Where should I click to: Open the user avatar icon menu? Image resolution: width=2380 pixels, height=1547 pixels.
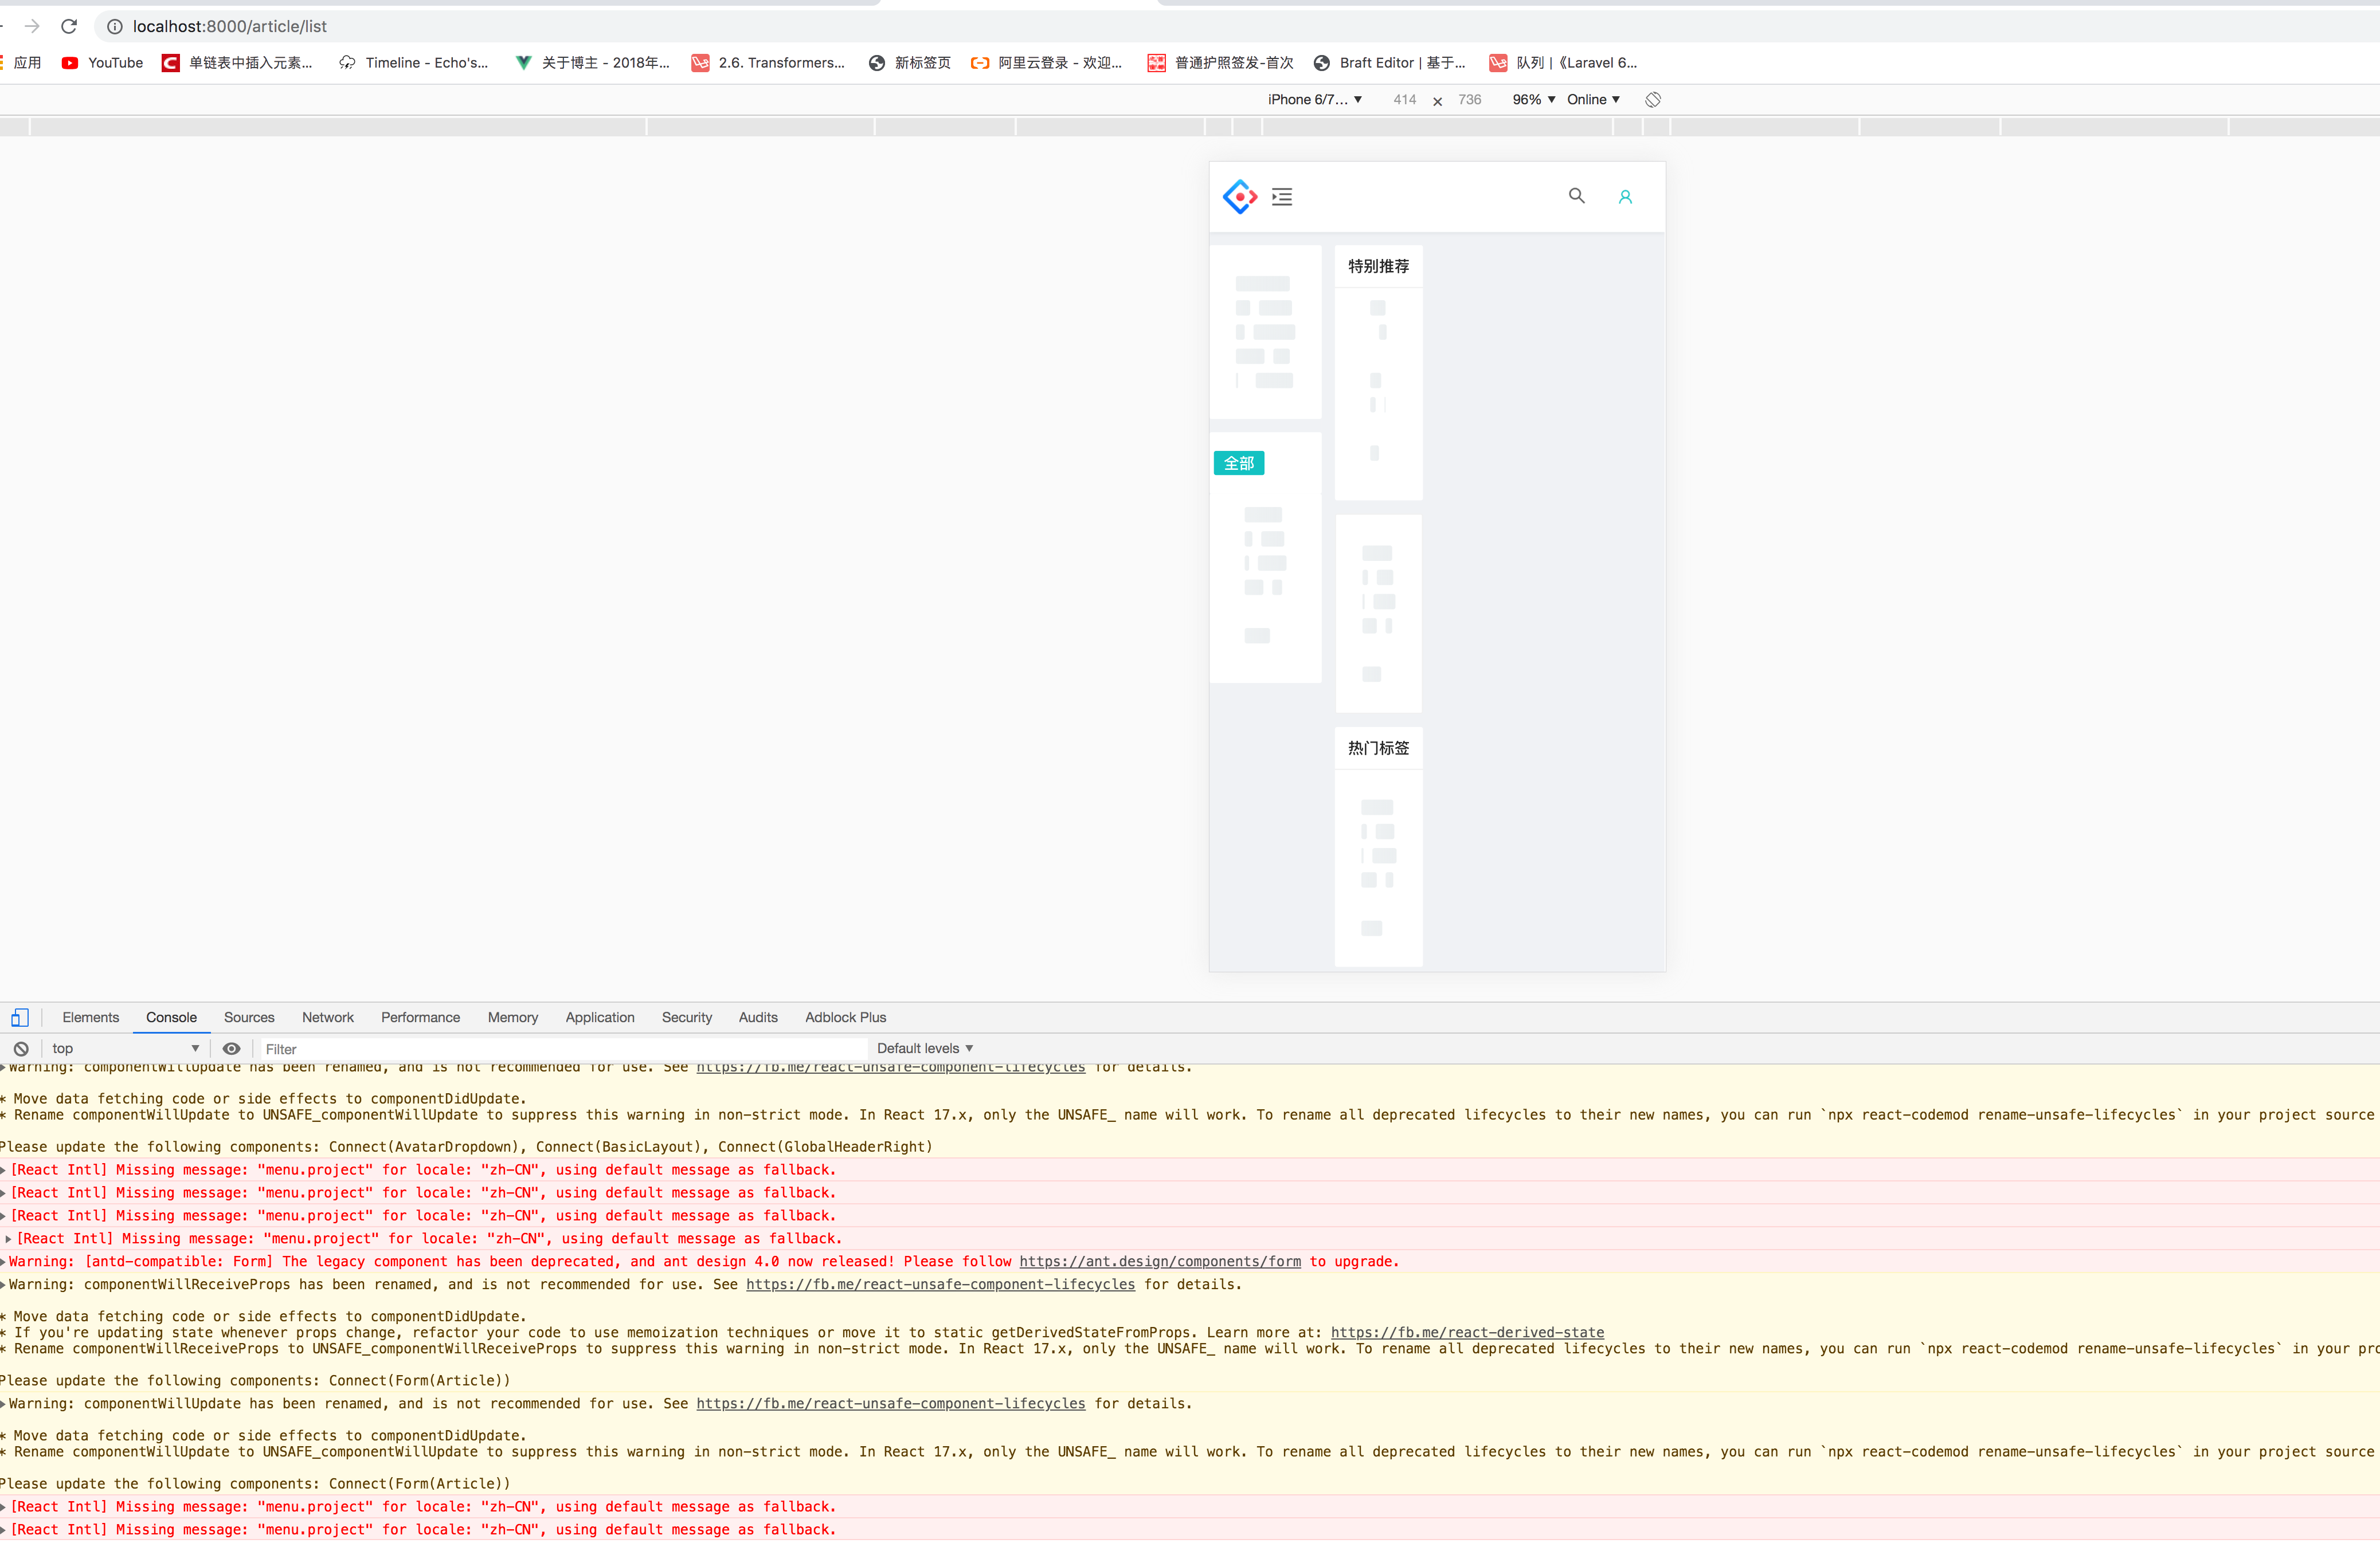[1625, 197]
